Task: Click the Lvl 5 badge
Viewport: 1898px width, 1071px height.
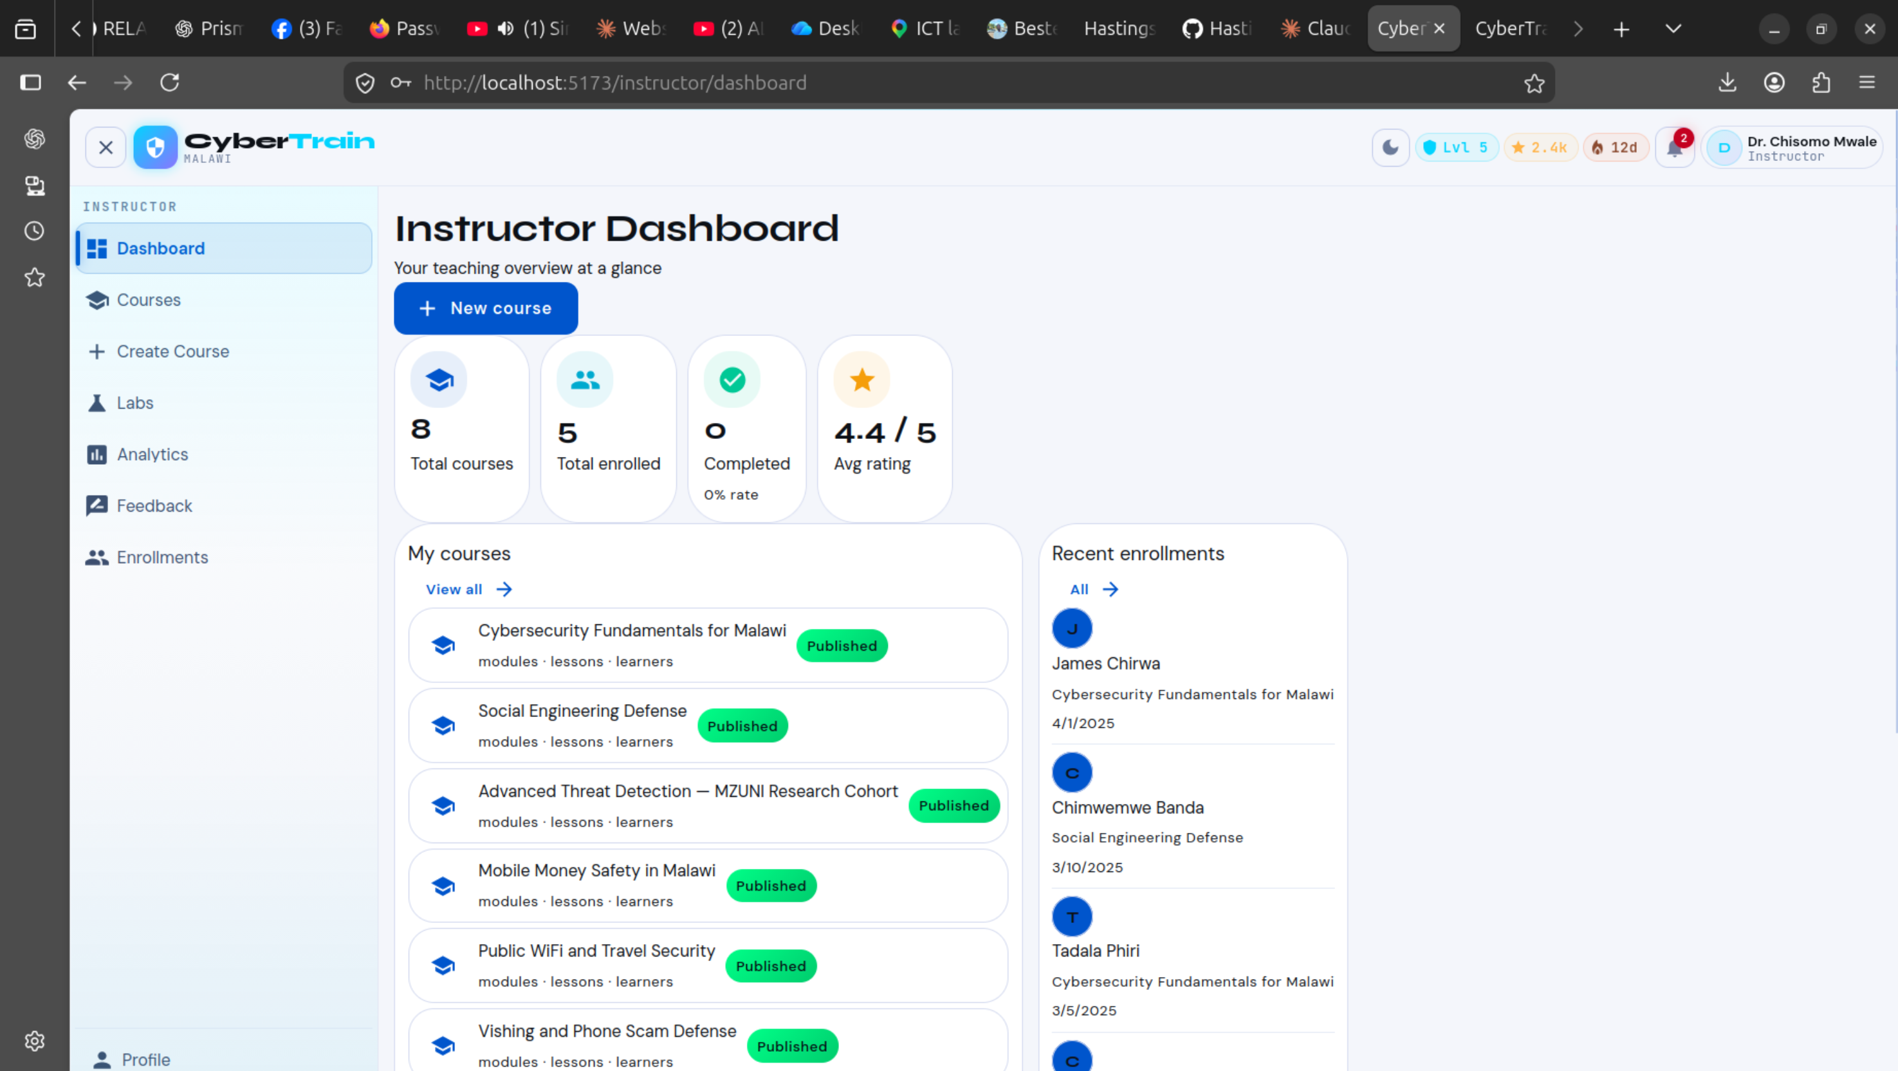Action: pos(1456,147)
